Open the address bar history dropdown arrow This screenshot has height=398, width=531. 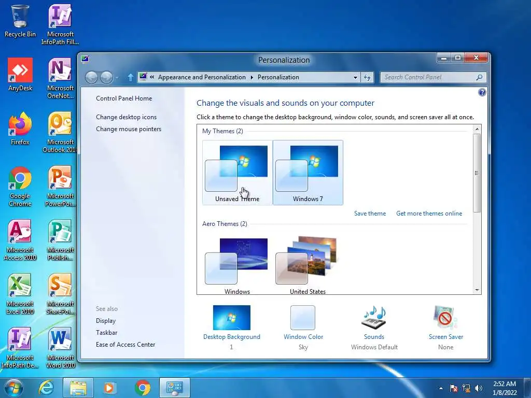355,78
